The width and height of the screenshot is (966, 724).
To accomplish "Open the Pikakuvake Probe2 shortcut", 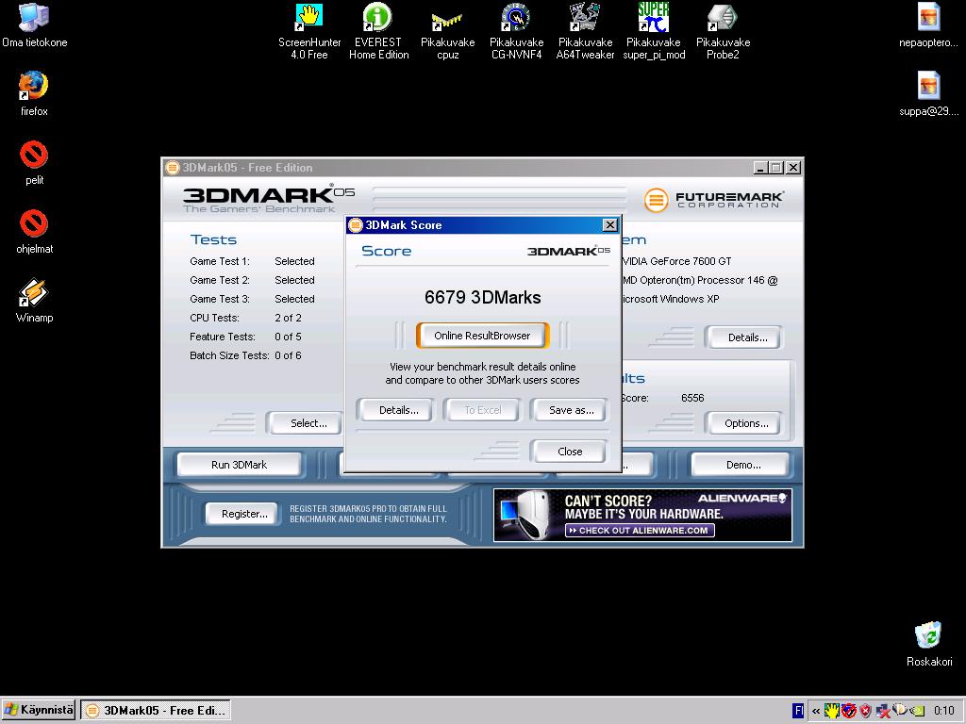I will pyautogui.click(x=723, y=31).
